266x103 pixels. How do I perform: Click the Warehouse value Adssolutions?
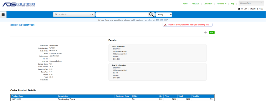54,45
